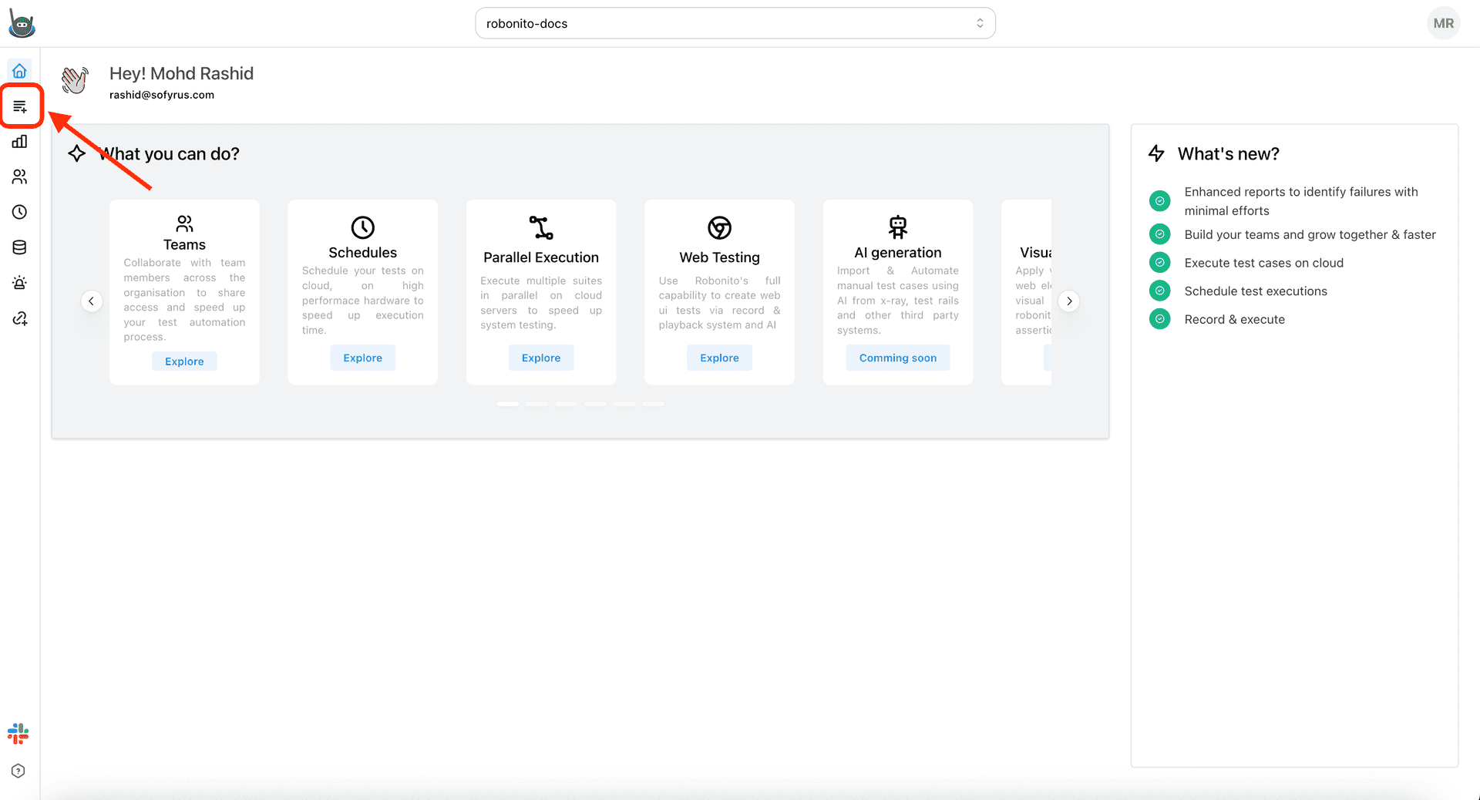Screen dimensions: 1480x800
Task: Open the bar chart reports icon
Action: point(19,142)
